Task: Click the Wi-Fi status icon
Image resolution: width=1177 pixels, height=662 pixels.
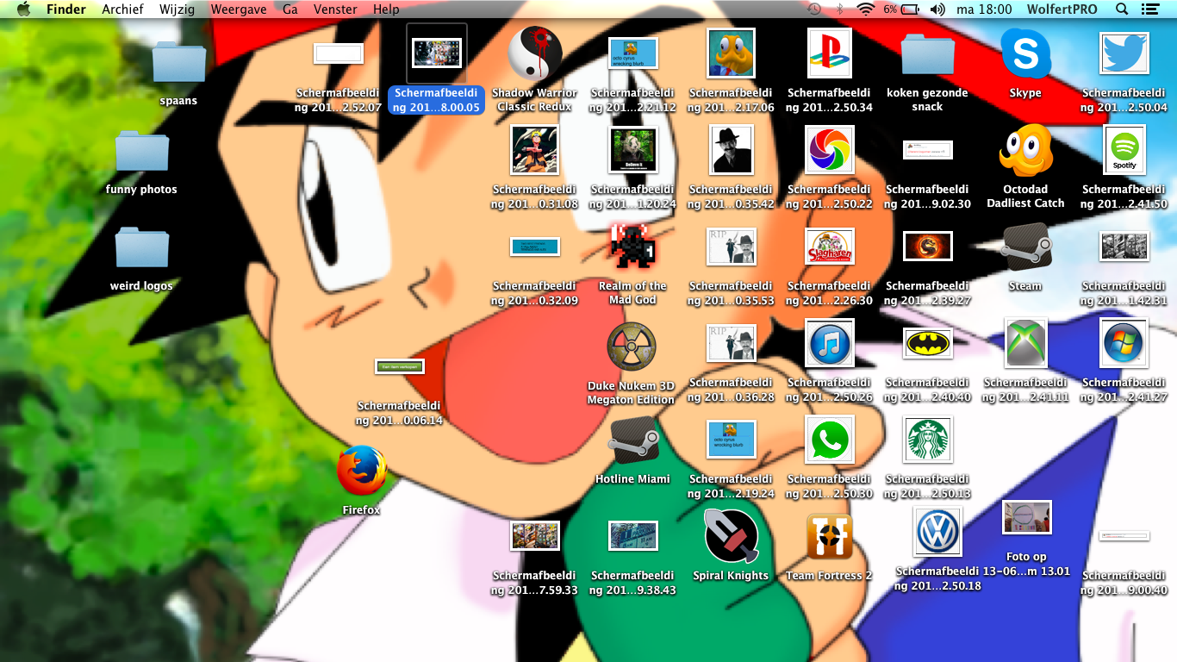Action: (865, 9)
